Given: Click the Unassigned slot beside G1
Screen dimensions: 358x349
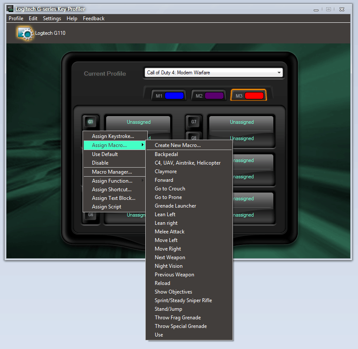Looking at the screenshot, I should [138, 122].
